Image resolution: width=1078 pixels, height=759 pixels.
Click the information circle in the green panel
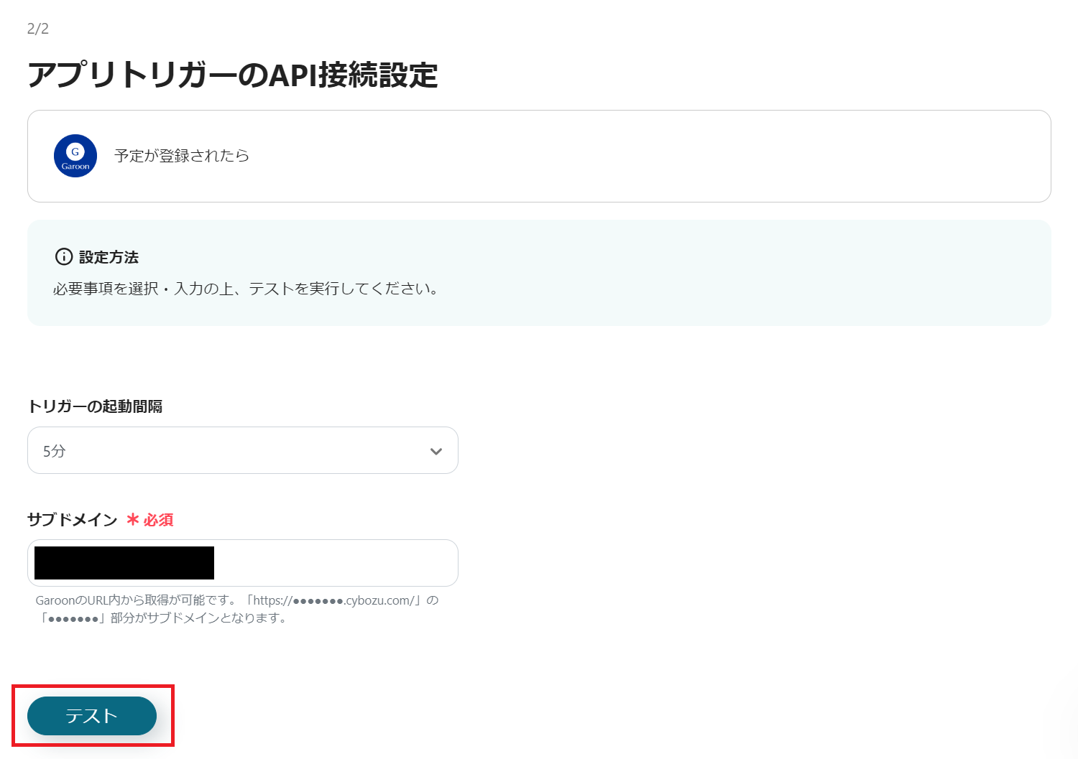pyautogui.click(x=64, y=256)
